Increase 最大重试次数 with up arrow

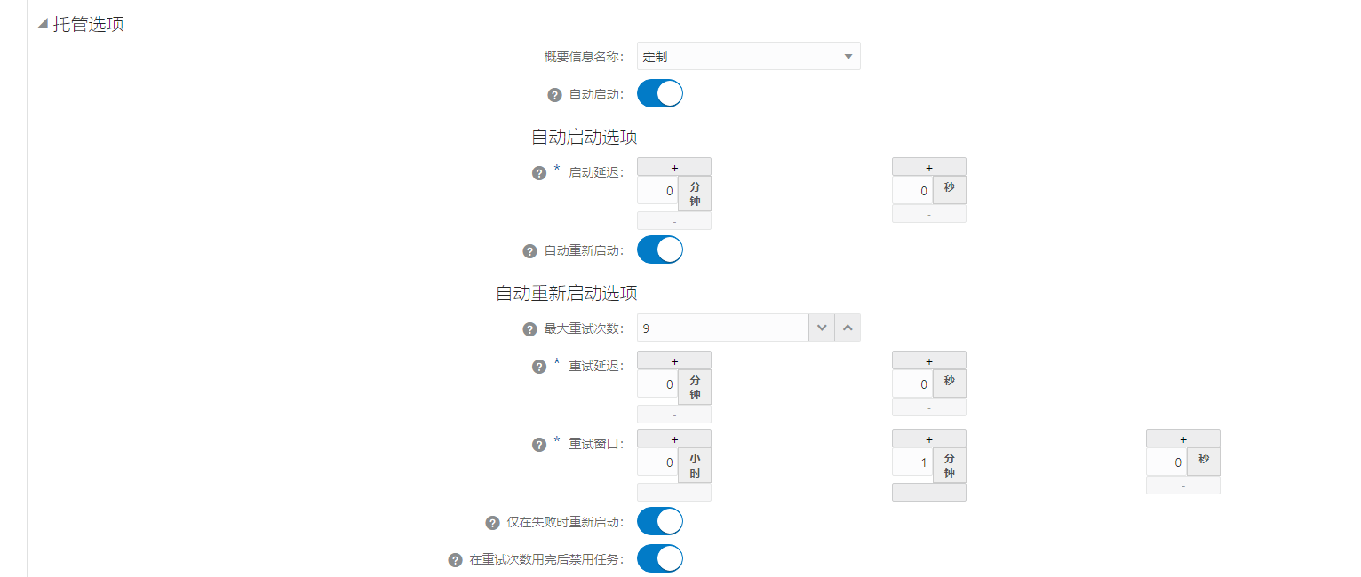(848, 328)
